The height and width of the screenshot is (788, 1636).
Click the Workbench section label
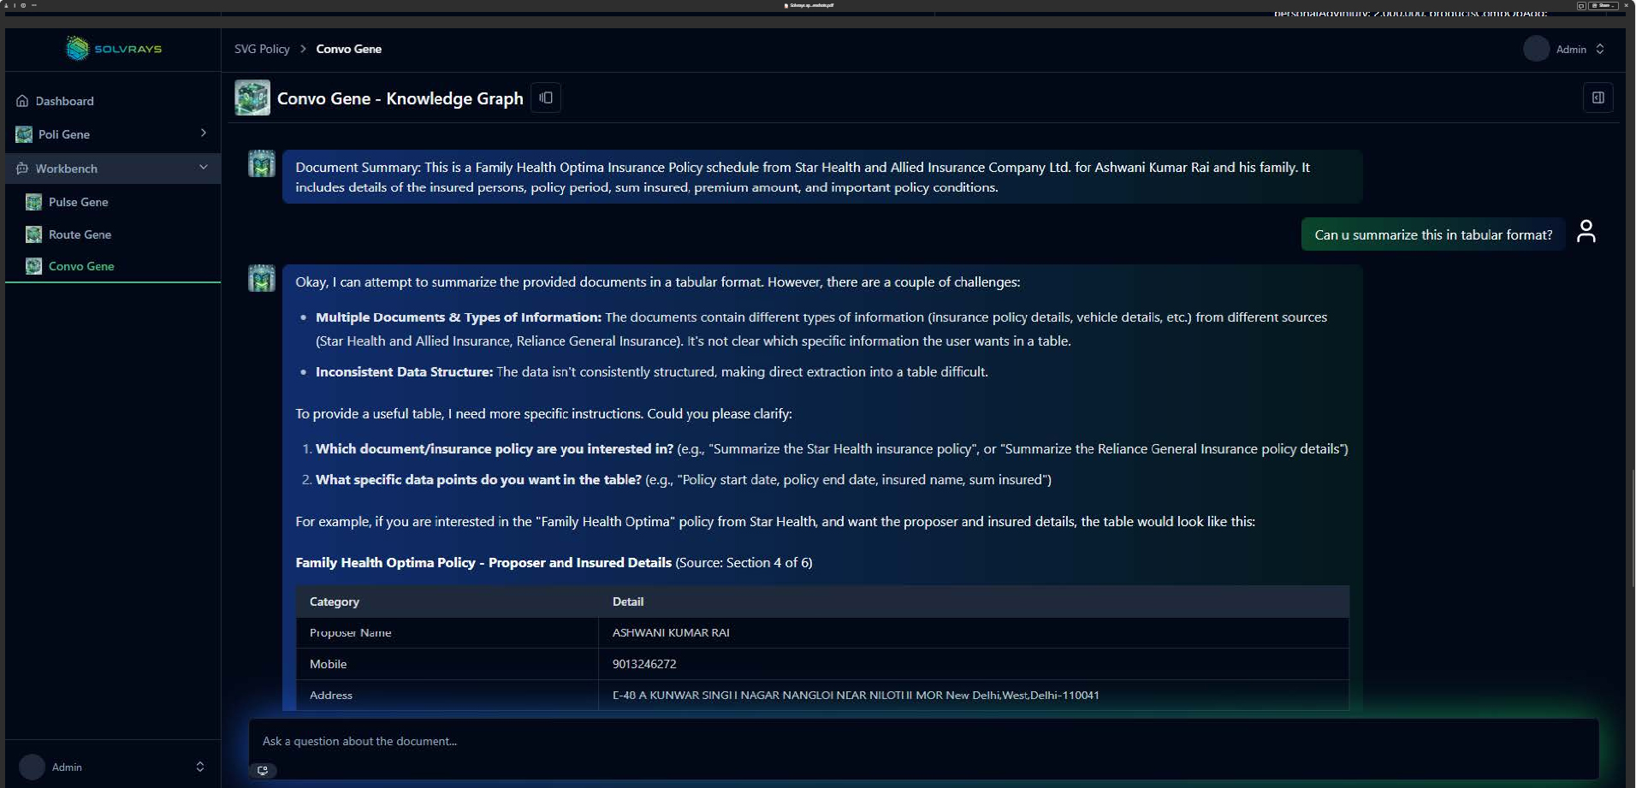[x=66, y=169]
